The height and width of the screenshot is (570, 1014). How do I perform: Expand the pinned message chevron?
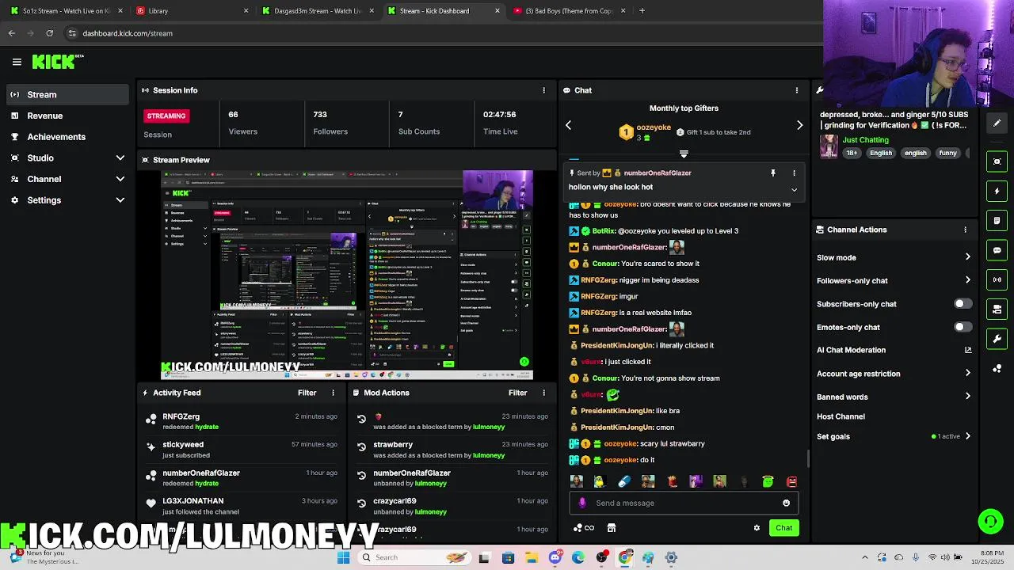click(x=794, y=189)
